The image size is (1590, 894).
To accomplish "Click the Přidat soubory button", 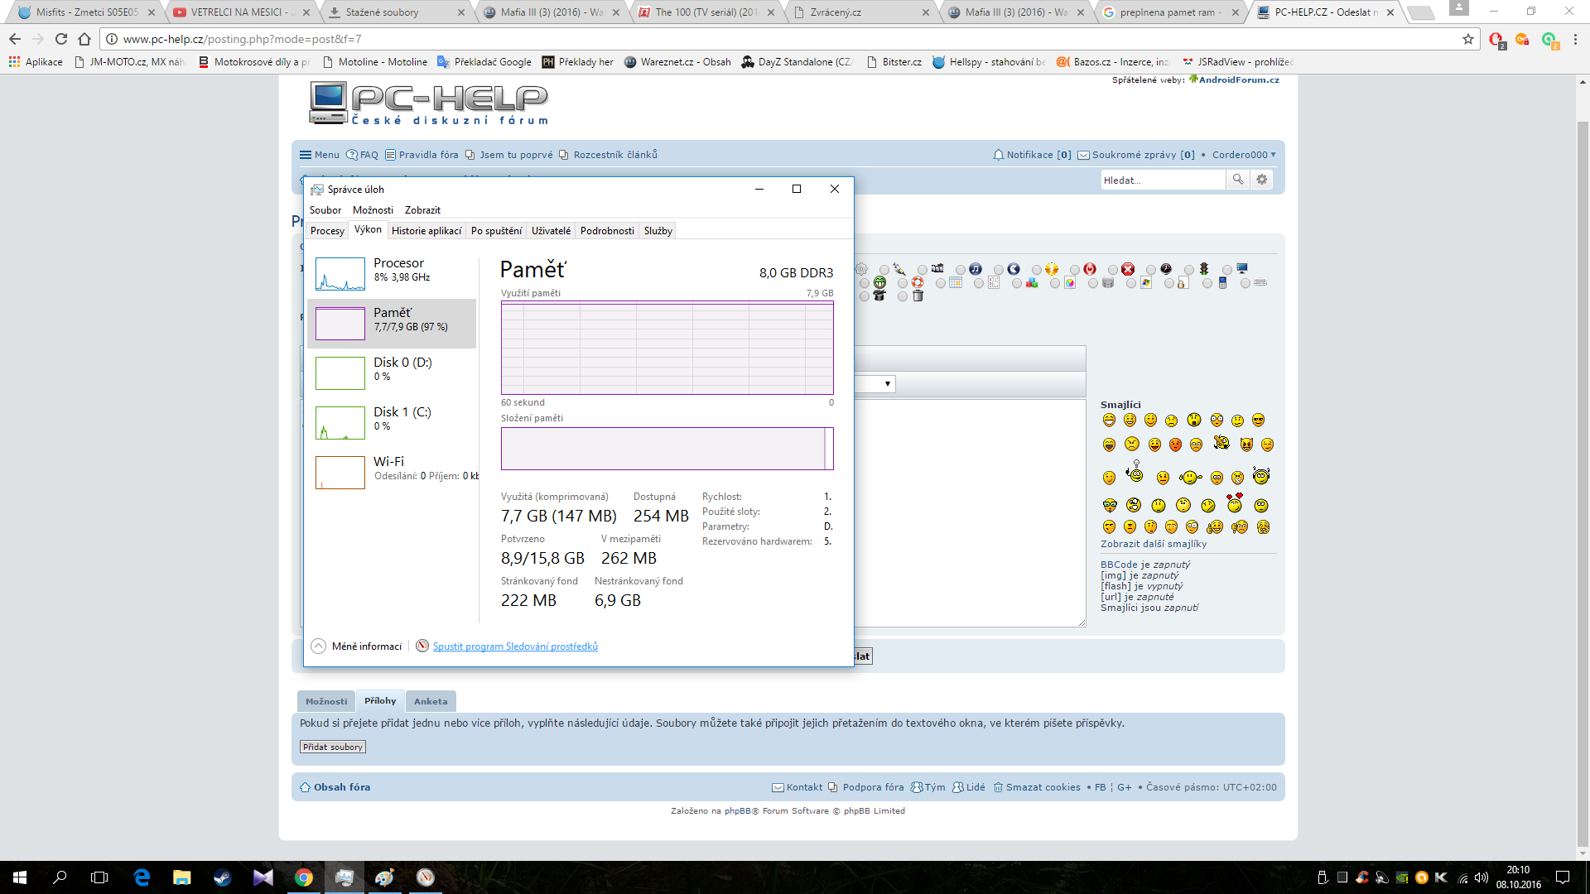I will click(x=332, y=747).
